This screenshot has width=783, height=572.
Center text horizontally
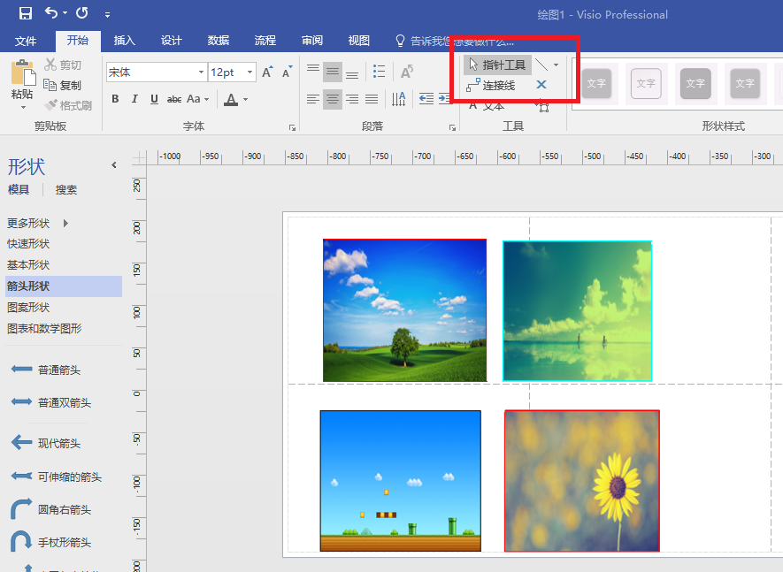pos(333,99)
